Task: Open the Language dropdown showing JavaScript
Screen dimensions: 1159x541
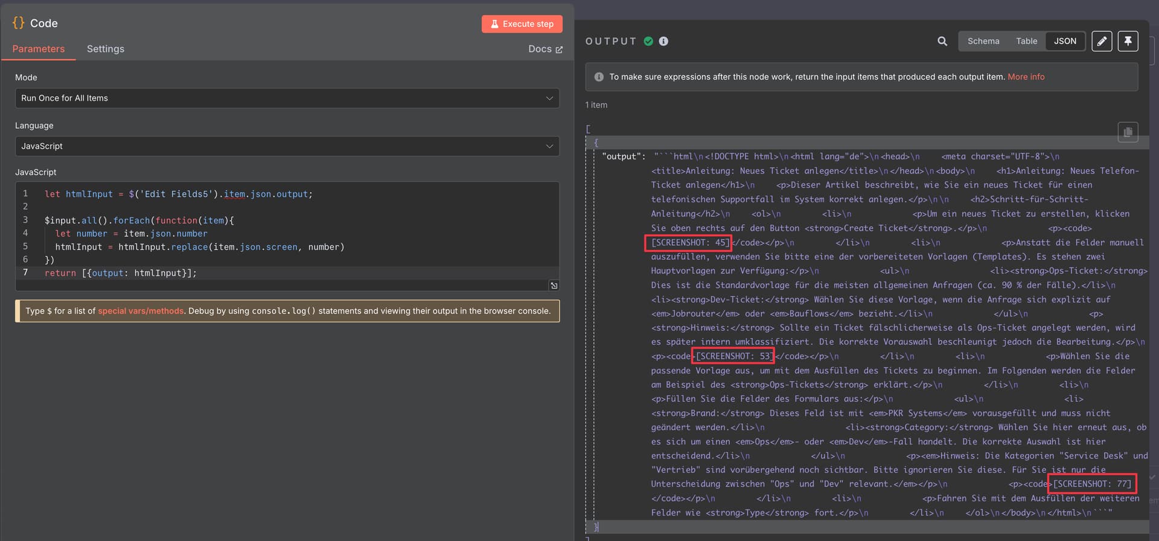Action: tap(287, 146)
